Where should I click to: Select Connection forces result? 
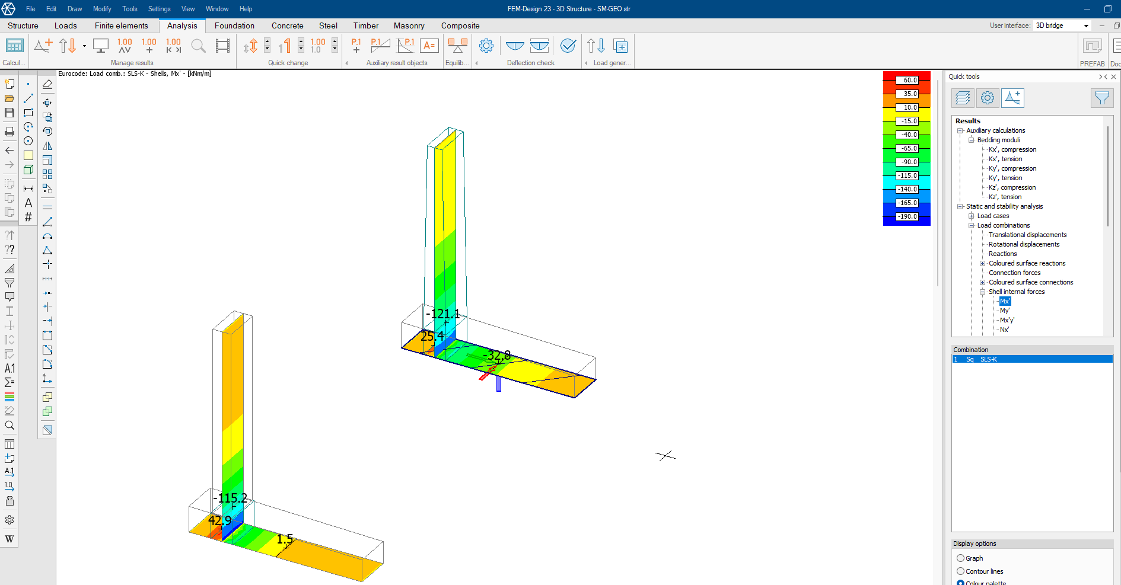1015,273
